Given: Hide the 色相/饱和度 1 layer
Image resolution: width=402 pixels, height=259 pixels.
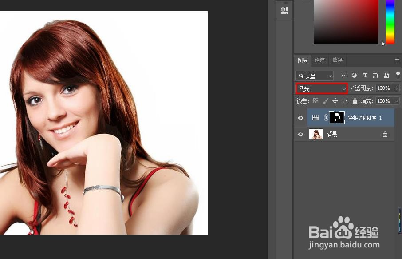Looking at the screenshot, I should [300, 118].
